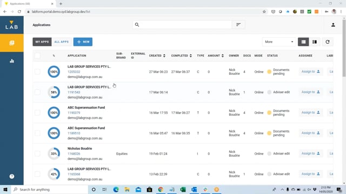Viewport: 346px width, 194px height.
Task: Open application link 1168026
Action: pos(74,154)
